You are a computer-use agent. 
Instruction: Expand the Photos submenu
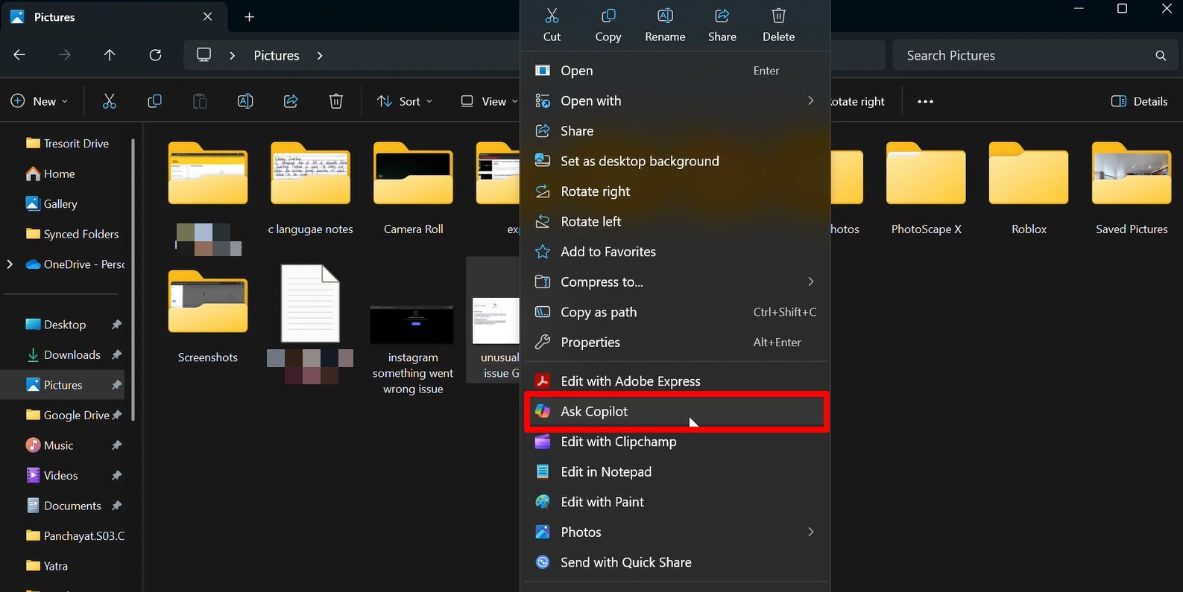(676, 532)
